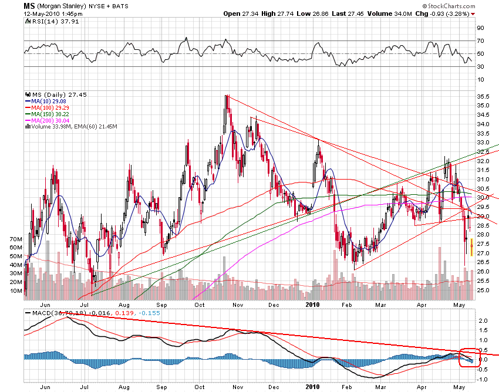Click the RSI indicator icon beside RSI(14)
Screen dimensions: 499x392
28,21
